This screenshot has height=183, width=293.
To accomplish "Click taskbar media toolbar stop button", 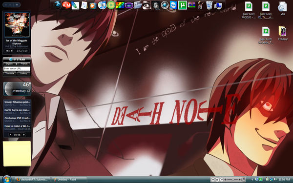I will 217,180.
